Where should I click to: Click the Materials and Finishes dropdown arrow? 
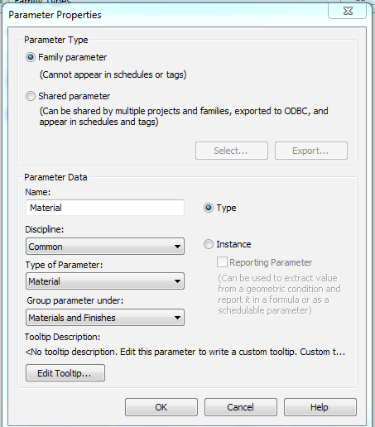click(177, 318)
